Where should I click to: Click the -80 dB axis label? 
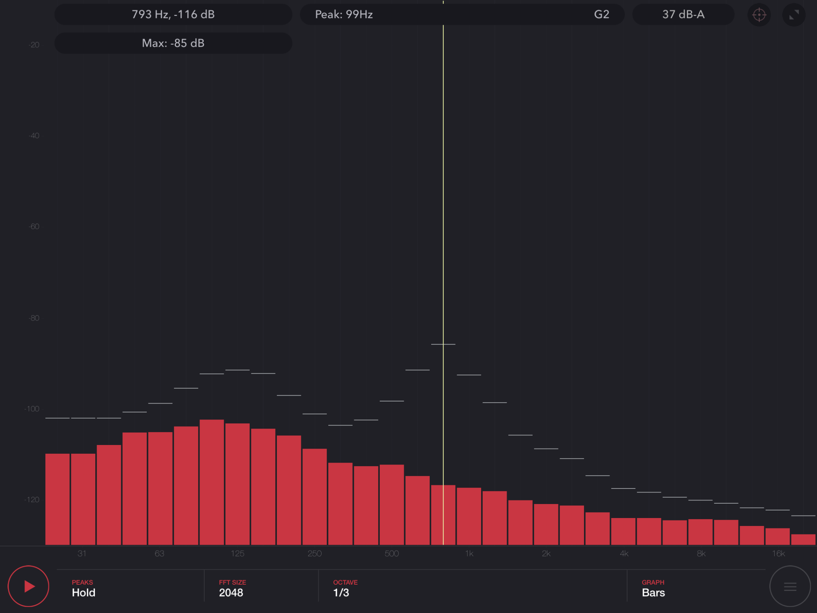coord(34,318)
